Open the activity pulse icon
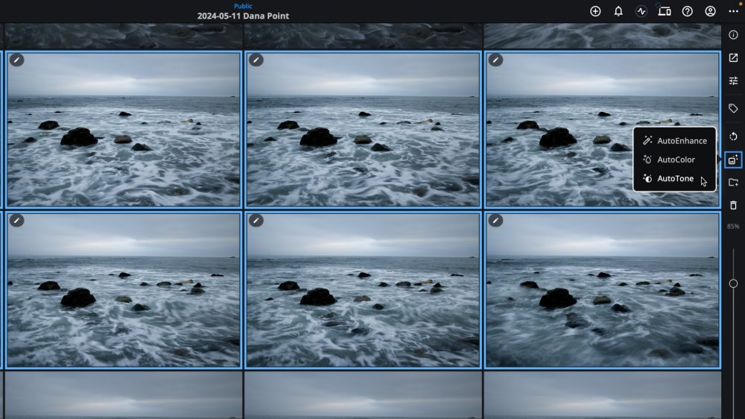Viewport: 745px width, 419px height. pos(641,11)
